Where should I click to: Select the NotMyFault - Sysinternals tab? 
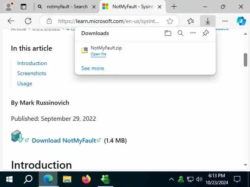coord(132,7)
